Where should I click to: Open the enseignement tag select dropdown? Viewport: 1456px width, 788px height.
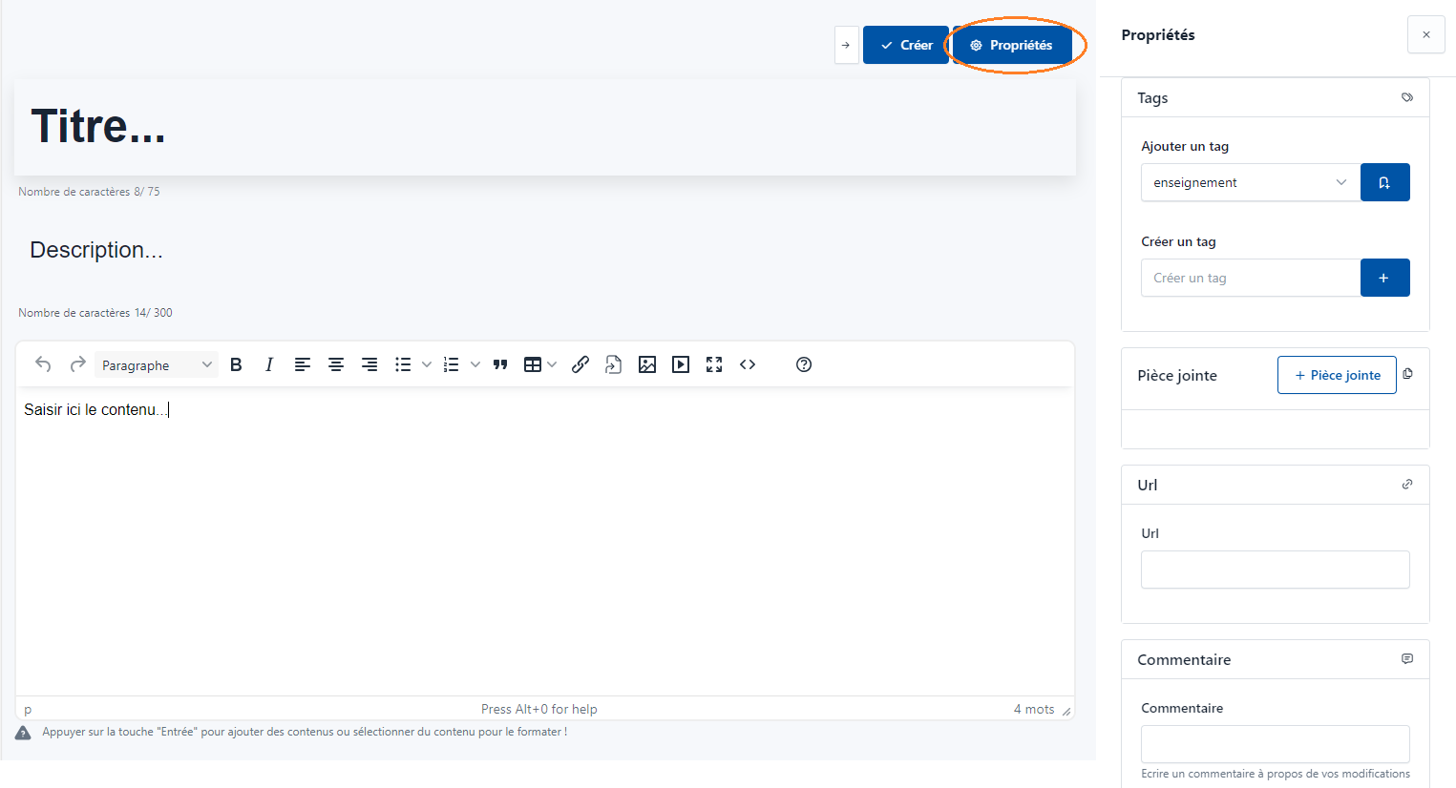[x=1250, y=182]
